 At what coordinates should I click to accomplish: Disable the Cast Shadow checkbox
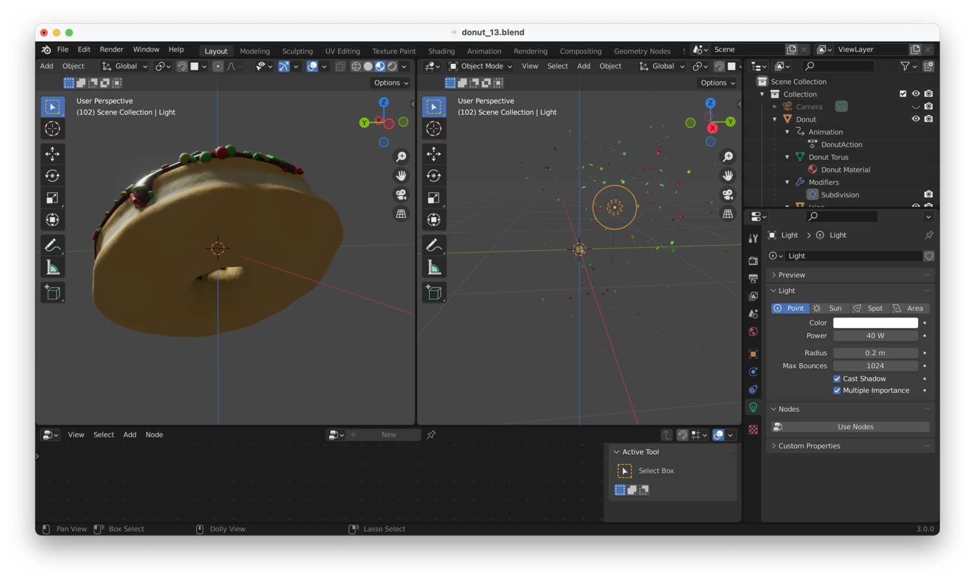837,379
